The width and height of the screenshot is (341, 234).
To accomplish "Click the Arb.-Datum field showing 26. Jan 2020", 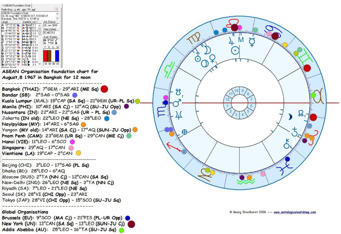I will (x=51, y=25).
